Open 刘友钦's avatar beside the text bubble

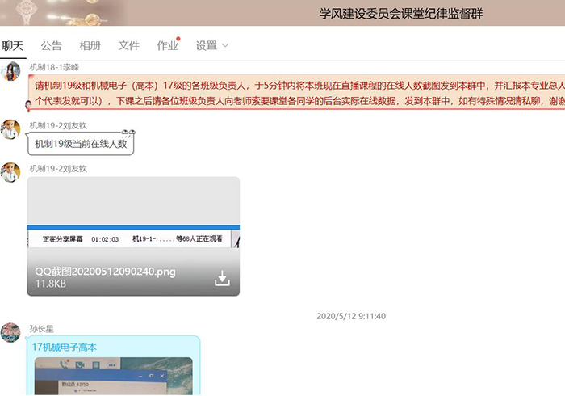click(x=10, y=129)
